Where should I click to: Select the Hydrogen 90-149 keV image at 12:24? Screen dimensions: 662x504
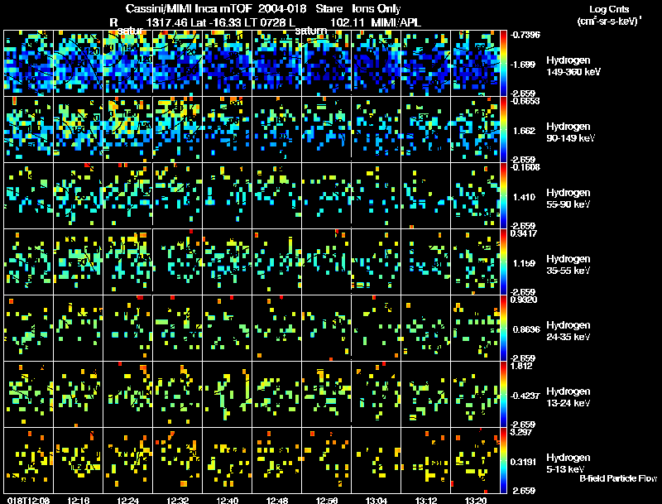coord(128,129)
